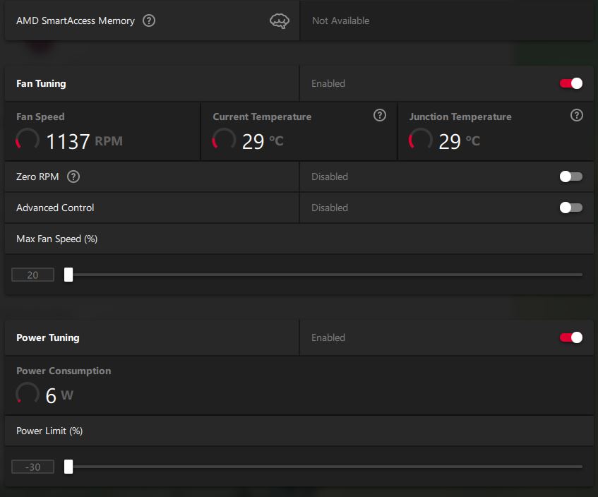Click the Power Limit value field
Screen dimensions: 598x497
pyautogui.click(x=32, y=467)
